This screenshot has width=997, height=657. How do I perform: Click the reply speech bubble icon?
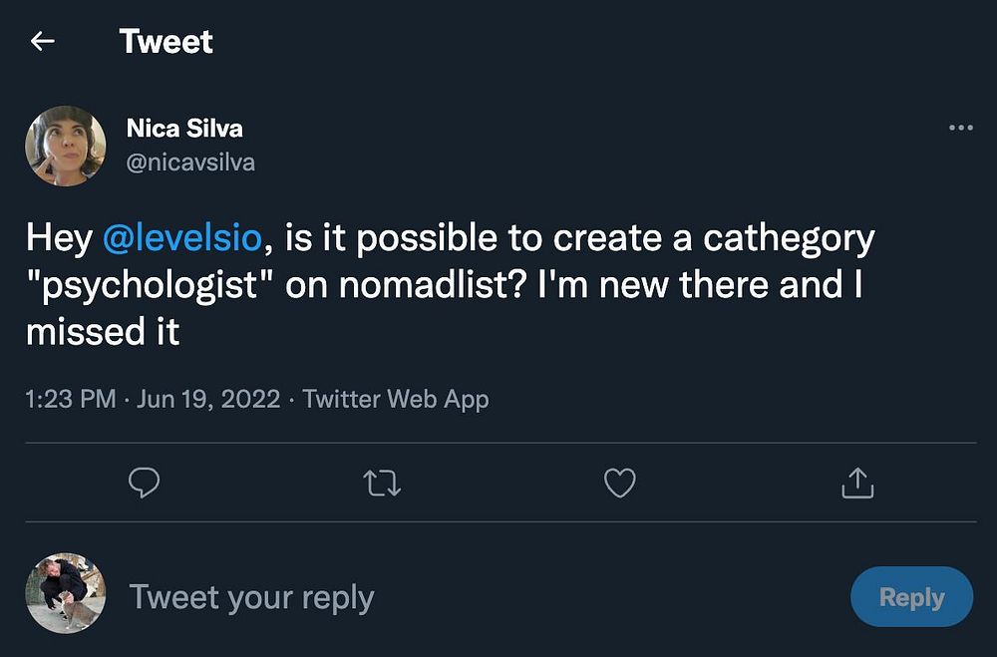click(x=145, y=484)
